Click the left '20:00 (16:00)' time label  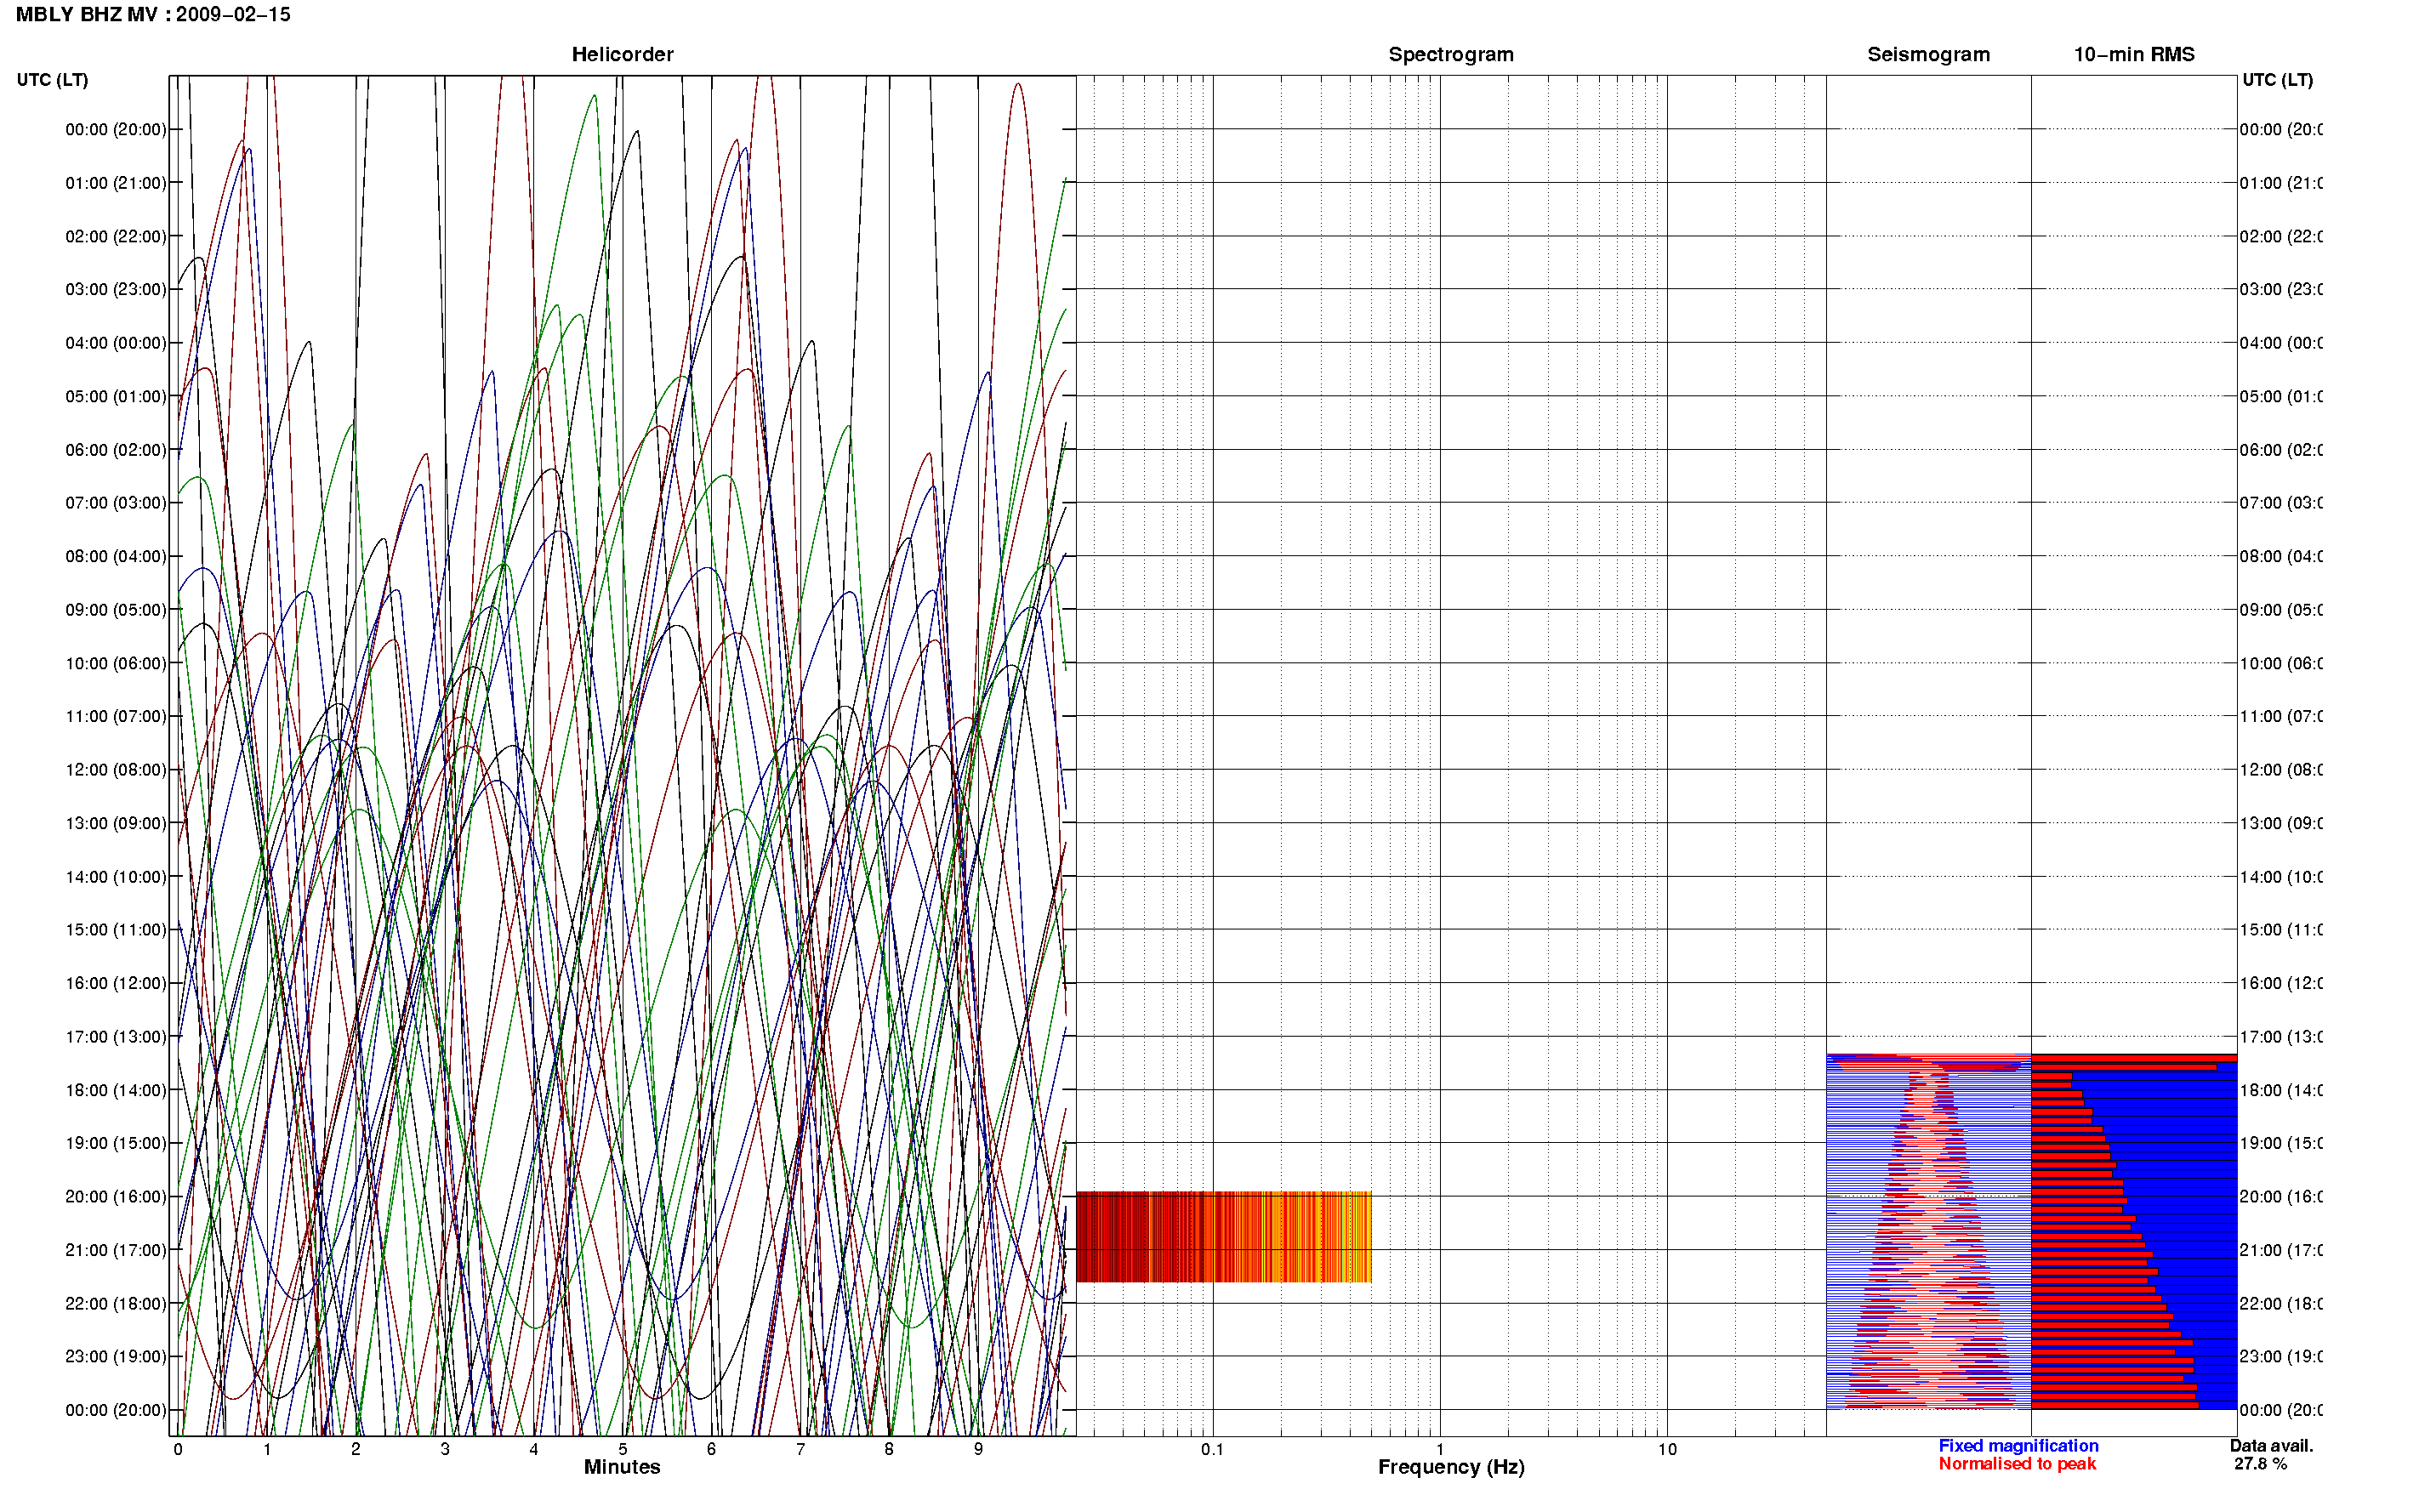point(116,1197)
